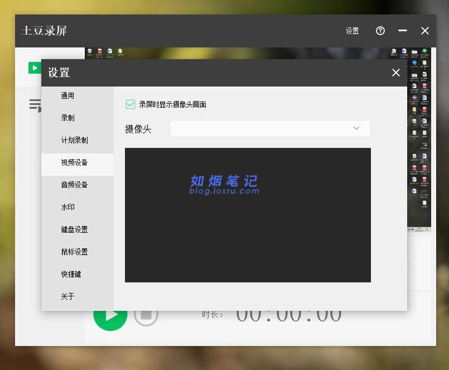Open the 计划录制 settings tab

(x=78, y=140)
